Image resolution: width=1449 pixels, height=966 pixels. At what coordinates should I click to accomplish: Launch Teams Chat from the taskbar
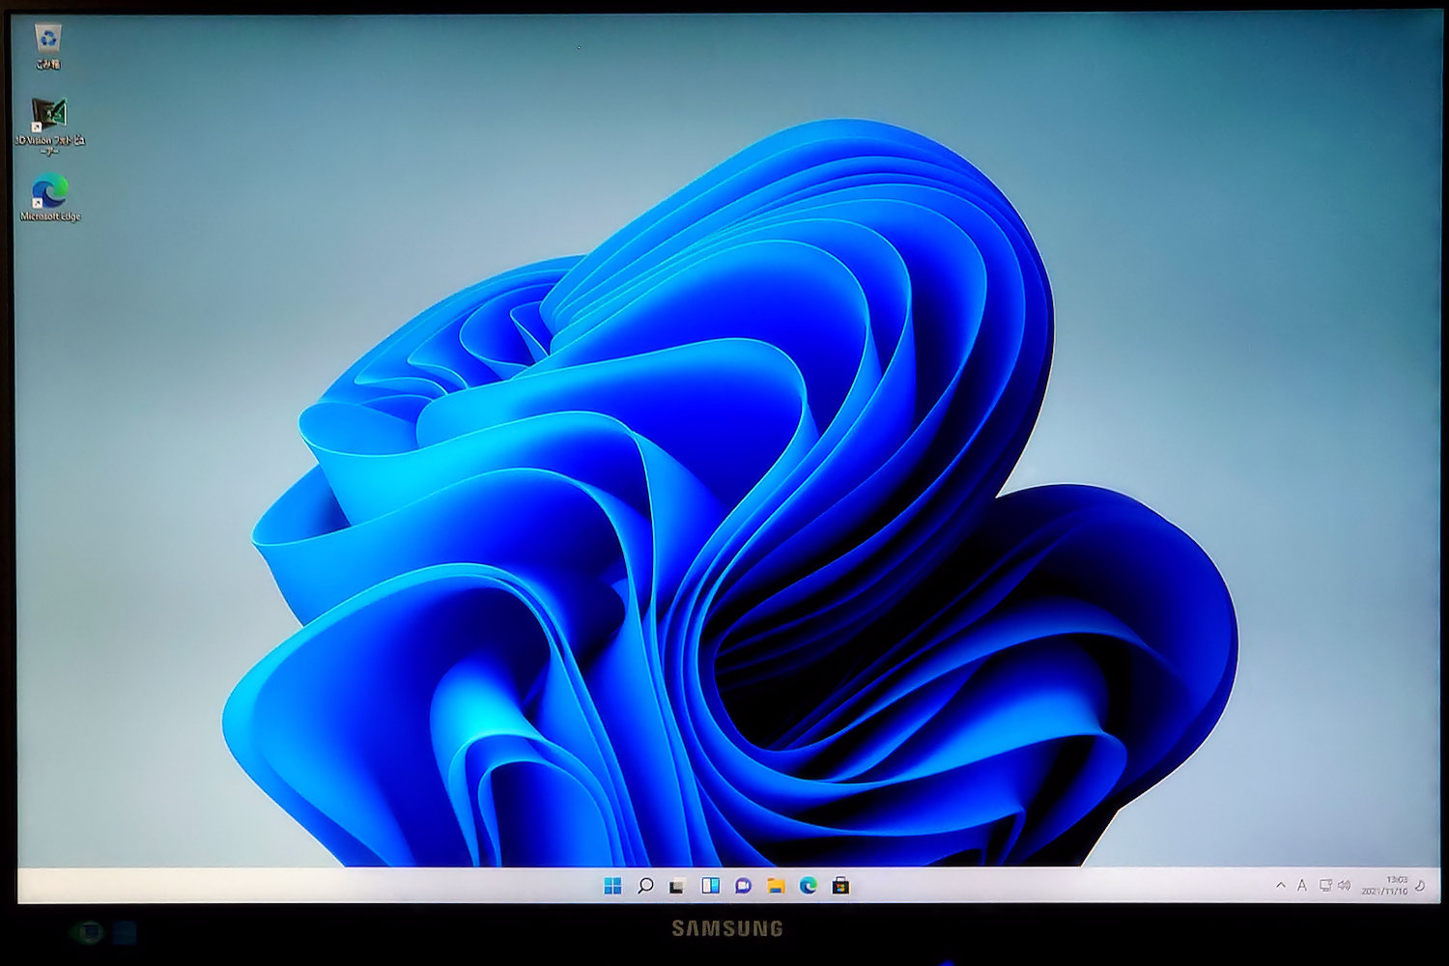[x=743, y=886]
